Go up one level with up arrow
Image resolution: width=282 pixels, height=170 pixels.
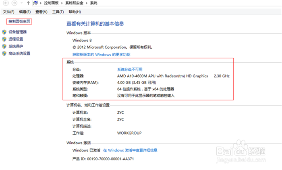click(28, 3)
